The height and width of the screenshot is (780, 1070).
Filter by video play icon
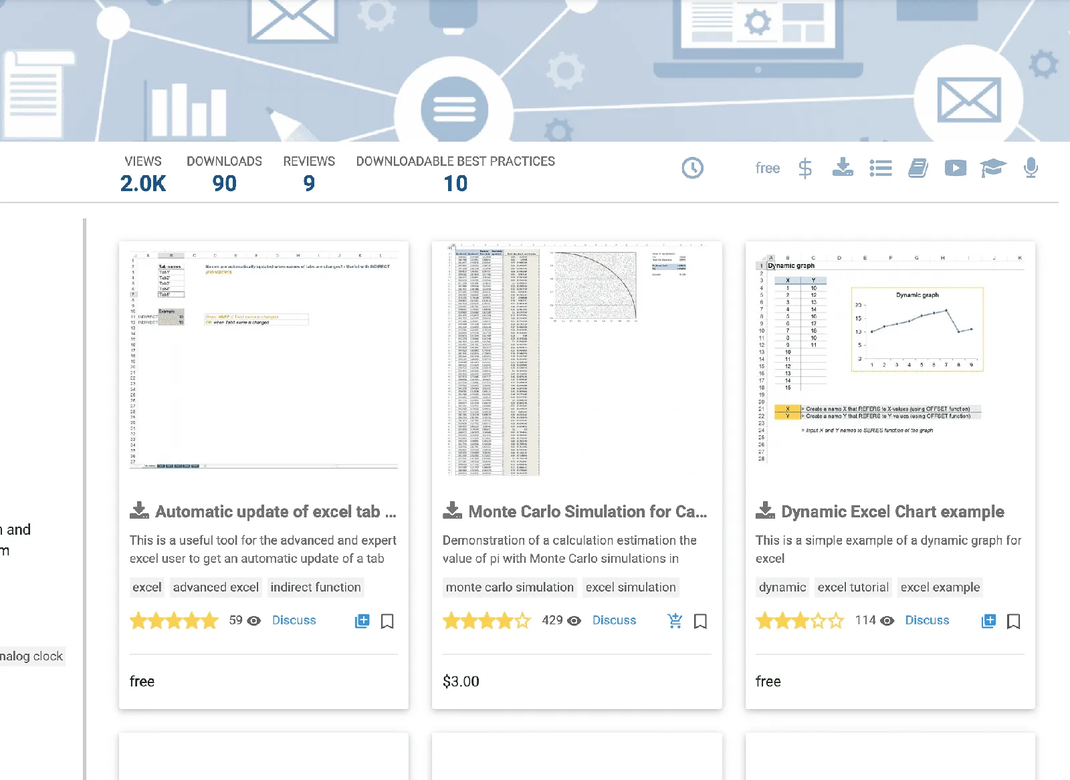[956, 168]
